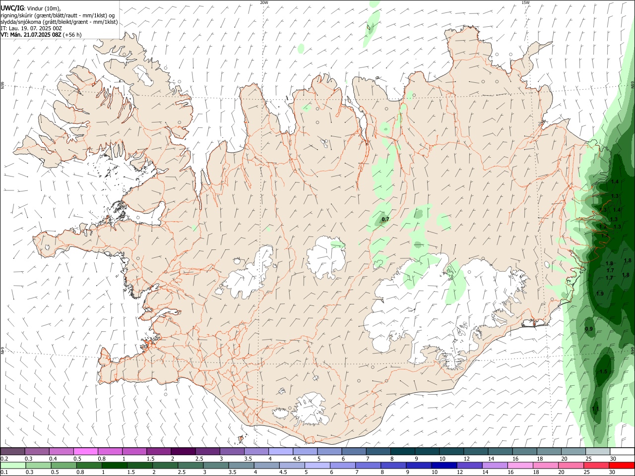Click the palest green swatch after 0.1
This screenshot has height=476, width=635.
(13, 465)
